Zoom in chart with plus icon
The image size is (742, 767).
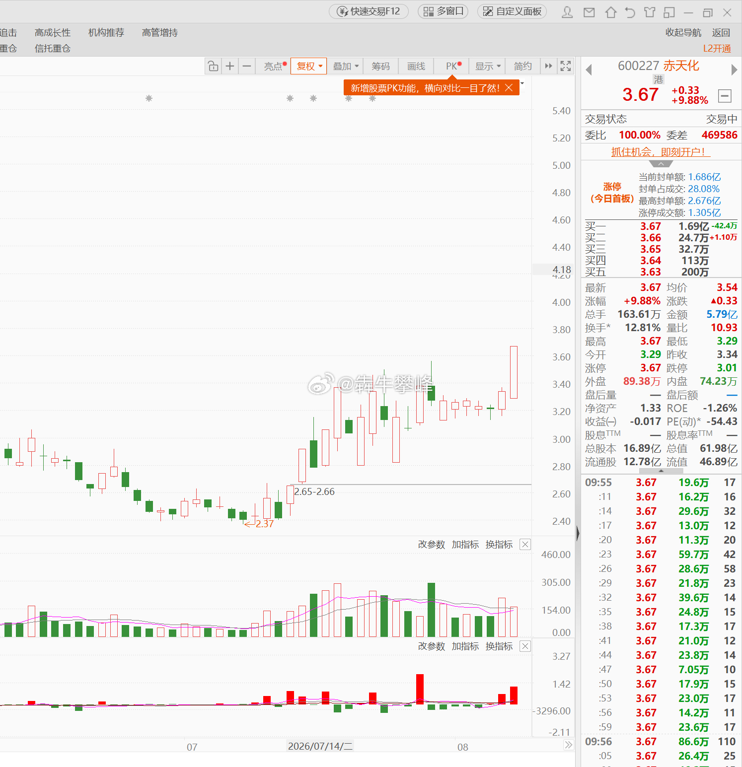pyautogui.click(x=230, y=66)
